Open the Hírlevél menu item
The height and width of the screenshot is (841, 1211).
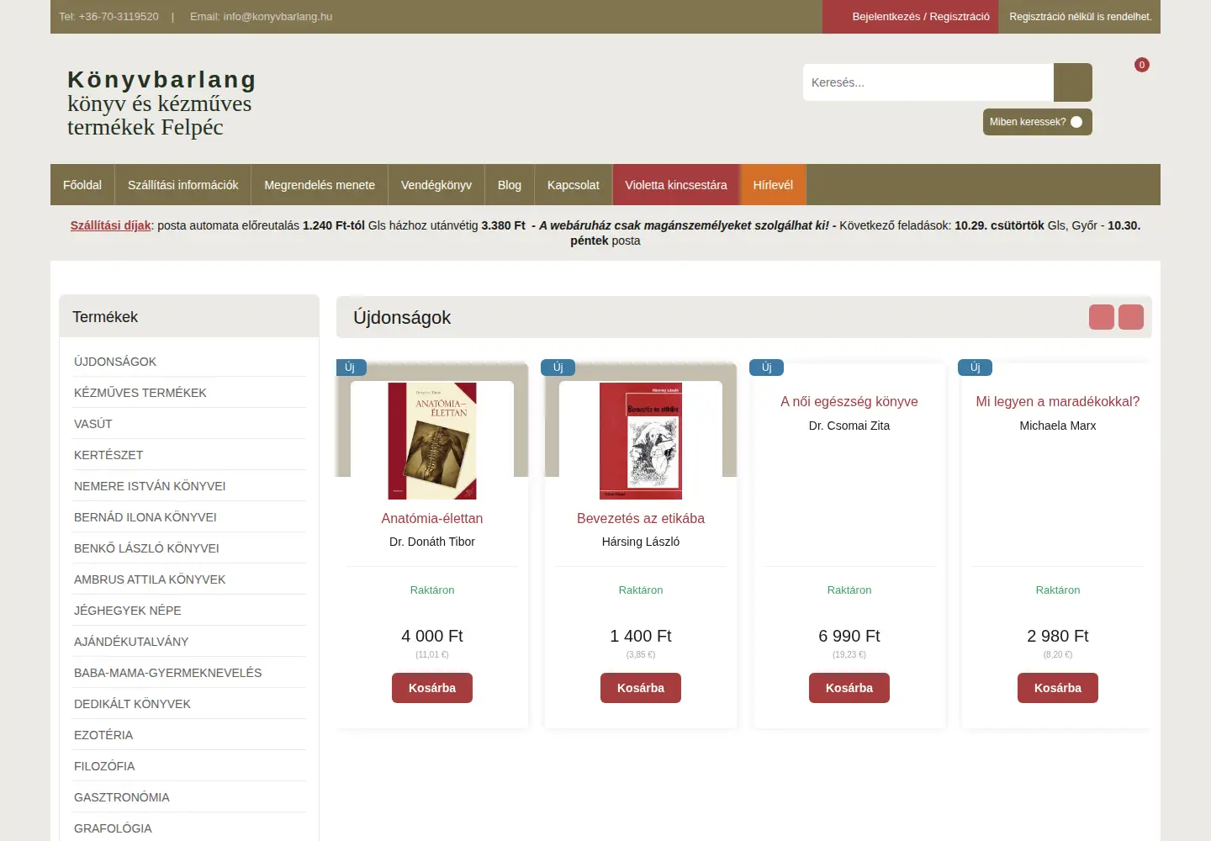pos(773,185)
